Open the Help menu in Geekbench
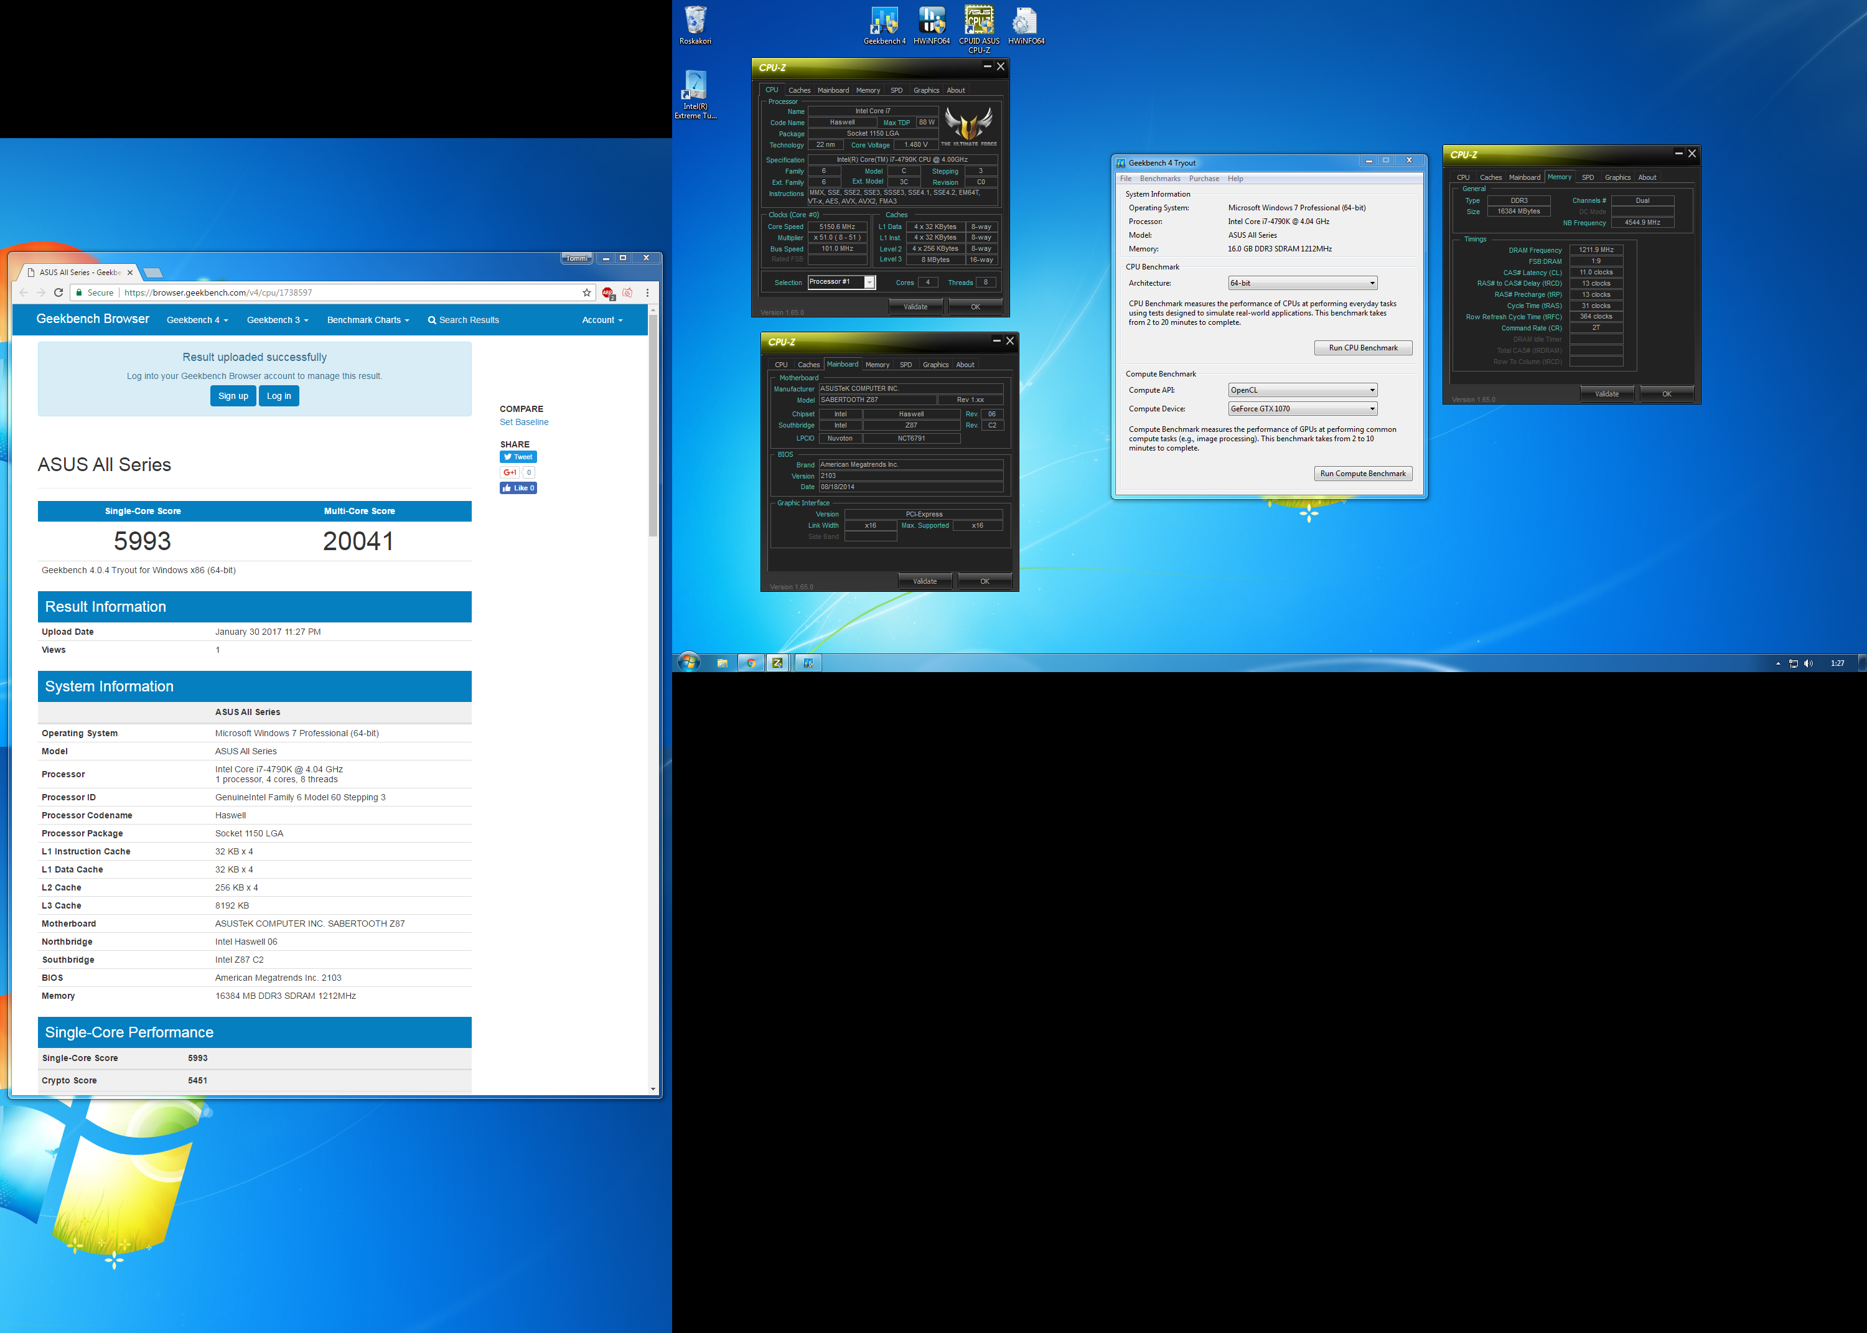The image size is (1867, 1333). 1235,178
